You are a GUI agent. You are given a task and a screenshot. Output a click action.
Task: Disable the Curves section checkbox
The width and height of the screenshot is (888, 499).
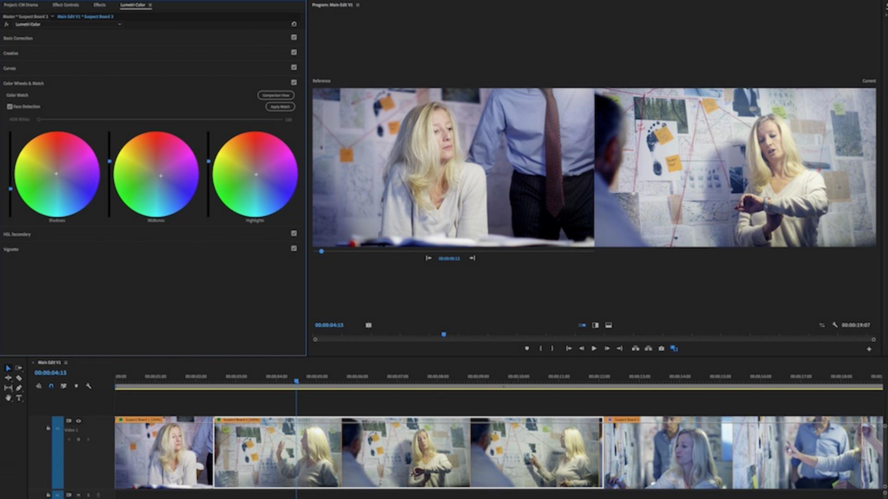coord(294,67)
